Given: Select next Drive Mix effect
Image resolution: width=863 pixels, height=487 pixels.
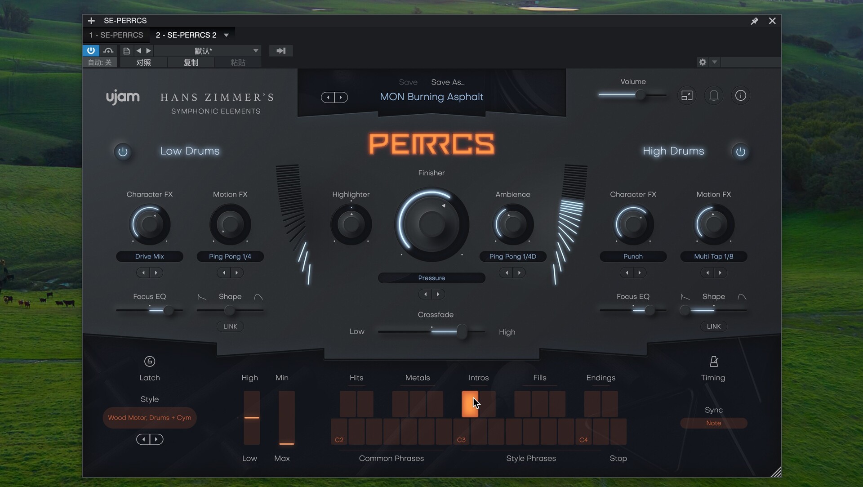Looking at the screenshot, I should point(156,273).
